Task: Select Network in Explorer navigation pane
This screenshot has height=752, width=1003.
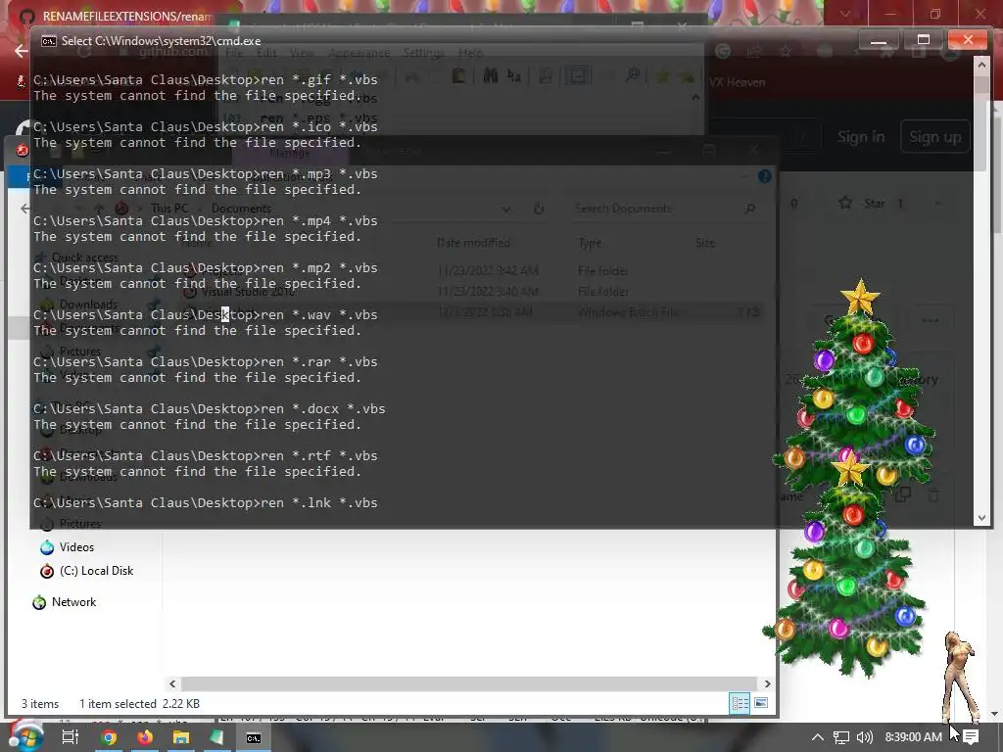Action: click(x=73, y=602)
